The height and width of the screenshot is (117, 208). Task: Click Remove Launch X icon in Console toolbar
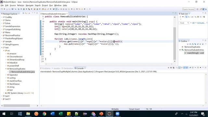171,68
